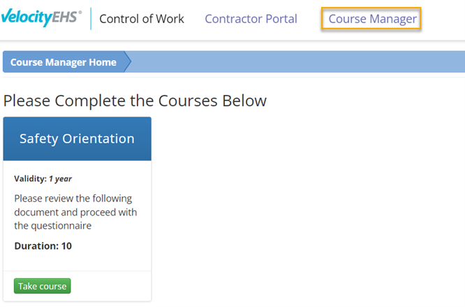
Task: Open the Safety Orientation course header
Action: pyautogui.click(x=77, y=138)
